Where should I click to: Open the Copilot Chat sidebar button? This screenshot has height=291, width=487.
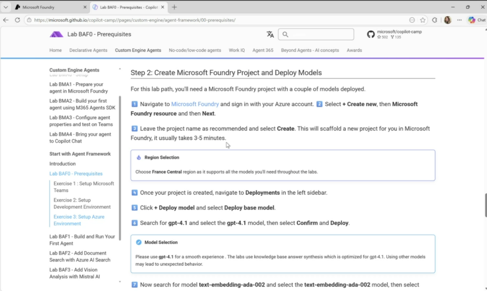pyautogui.click(x=477, y=20)
